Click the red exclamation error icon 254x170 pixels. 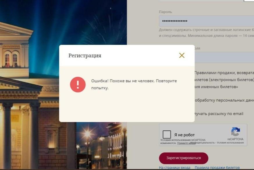(x=78, y=84)
